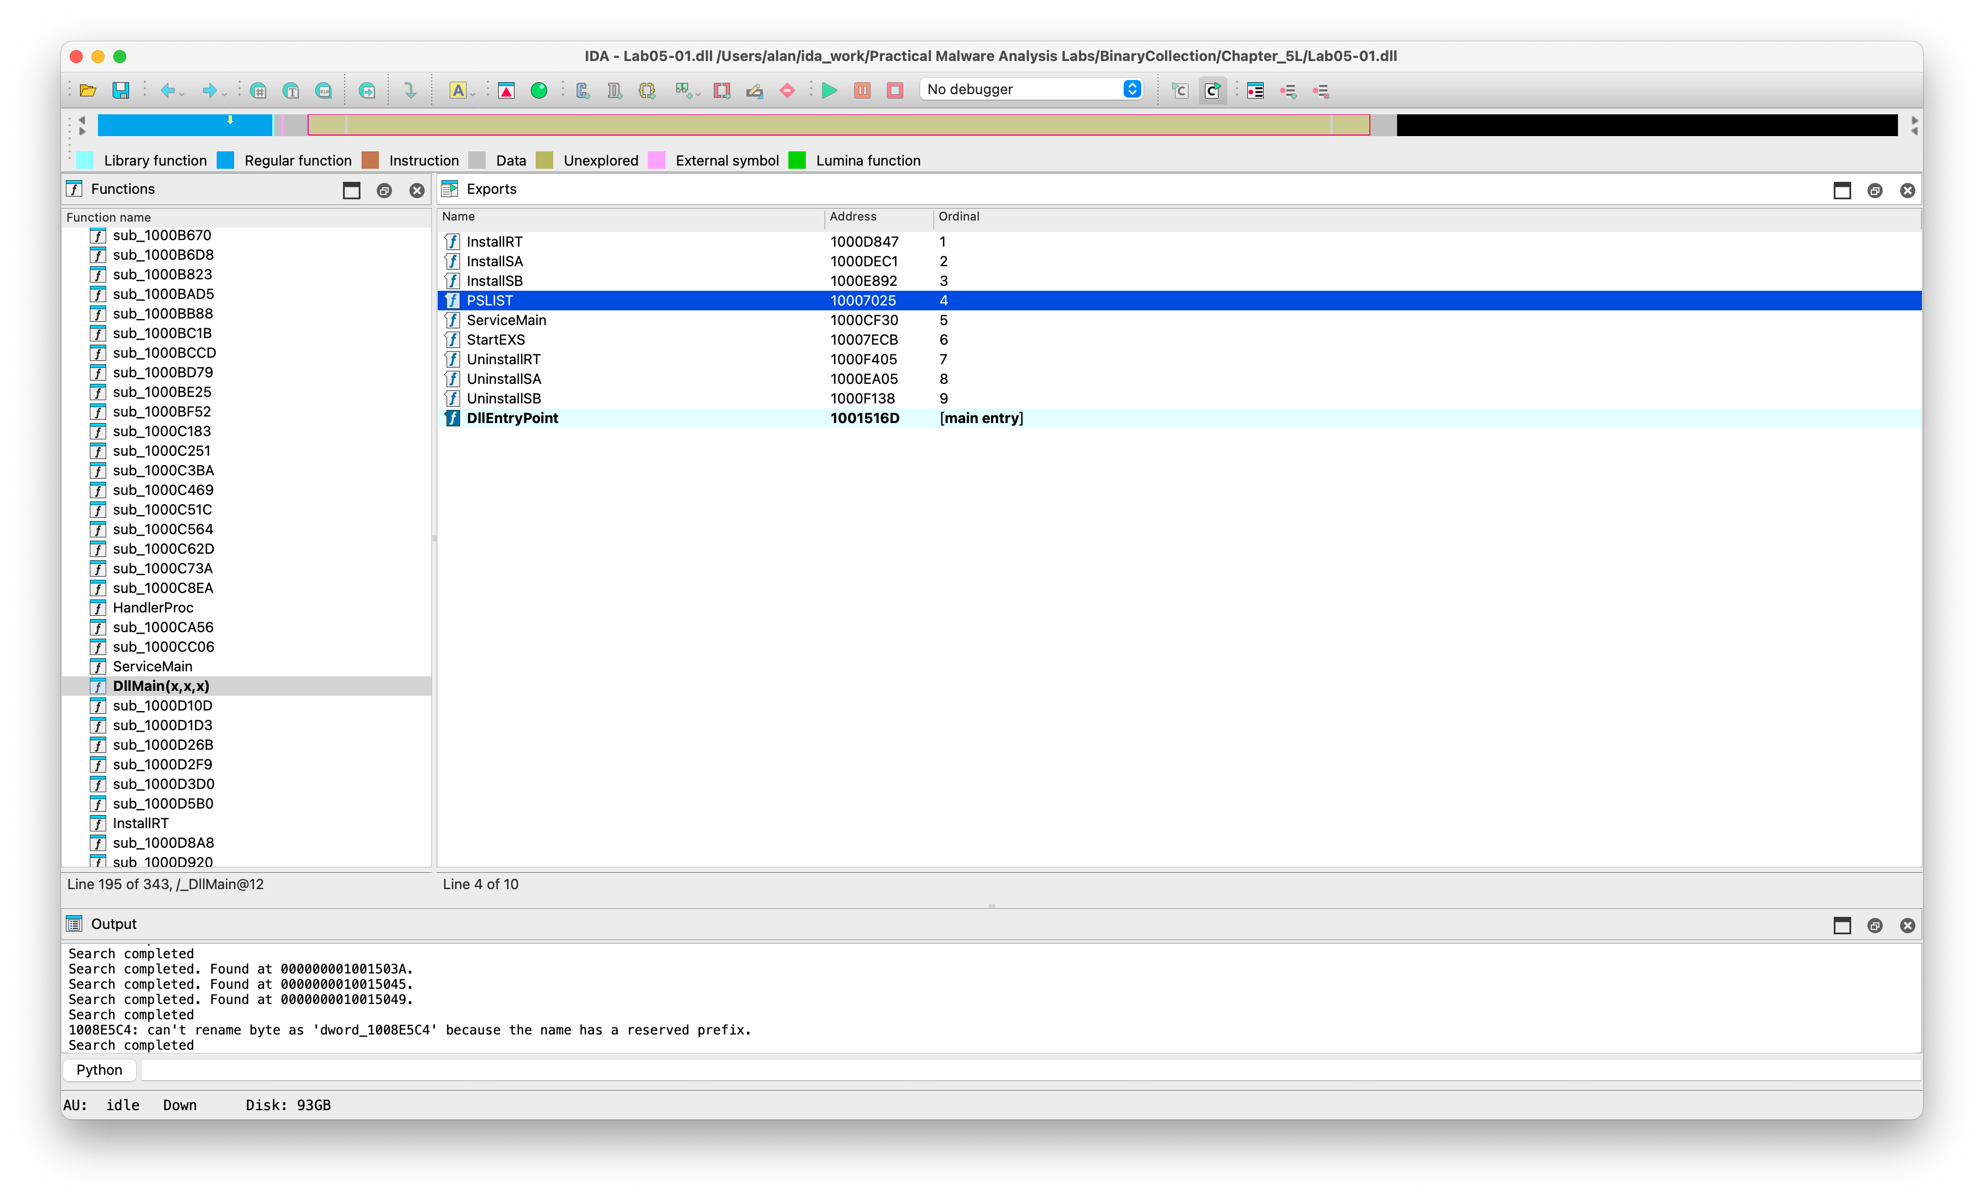Focus the Output panel title
This screenshot has width=1984, height=1200.
click(x=114, y=924)
